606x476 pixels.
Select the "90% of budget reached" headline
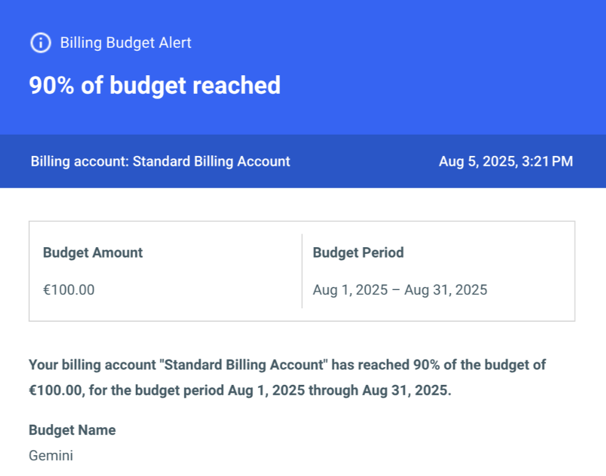pos(154,86)
